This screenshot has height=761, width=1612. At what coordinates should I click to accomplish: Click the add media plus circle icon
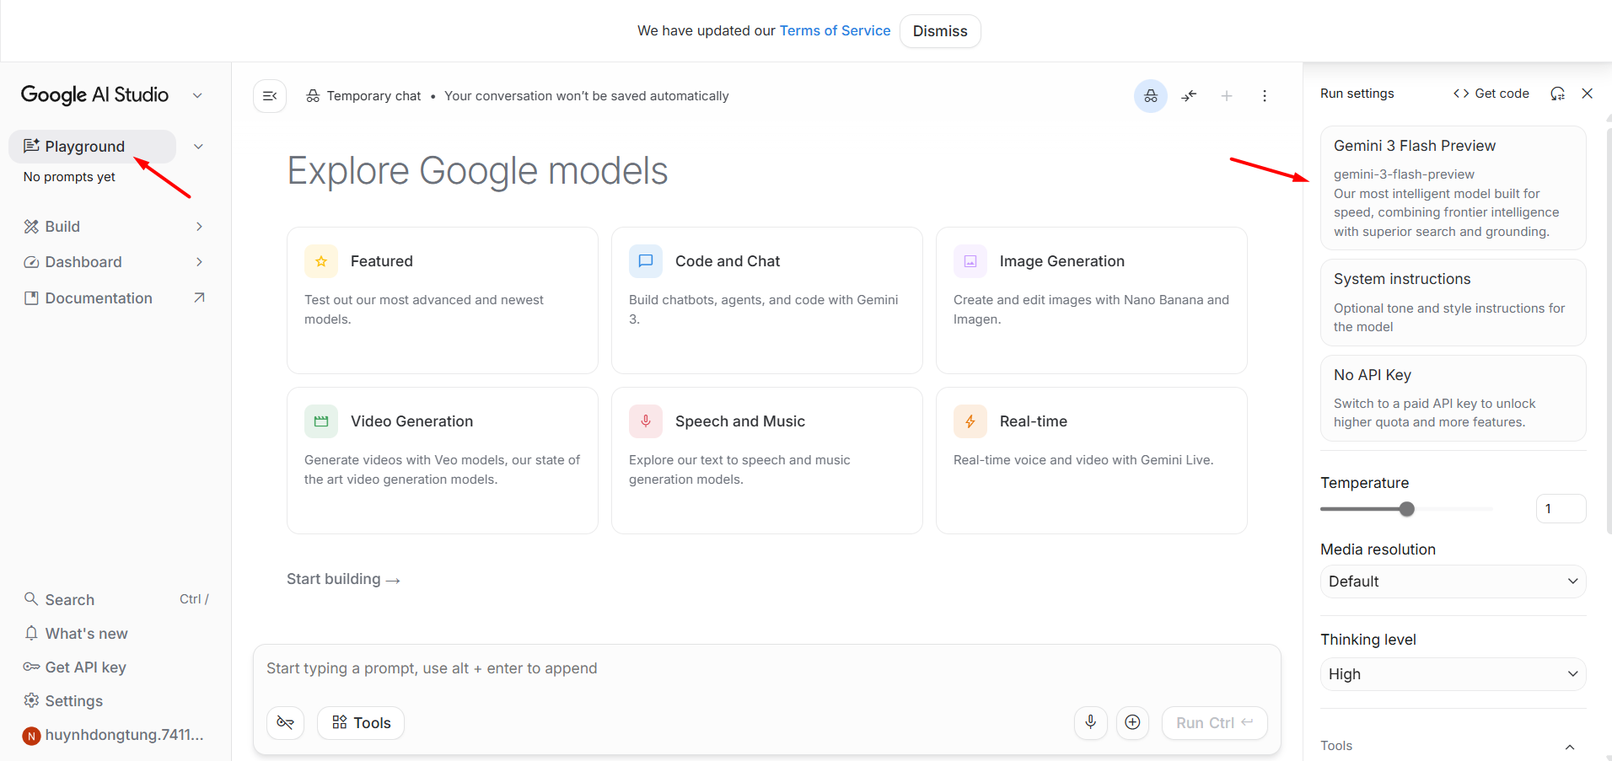[x=1132, y=722]
